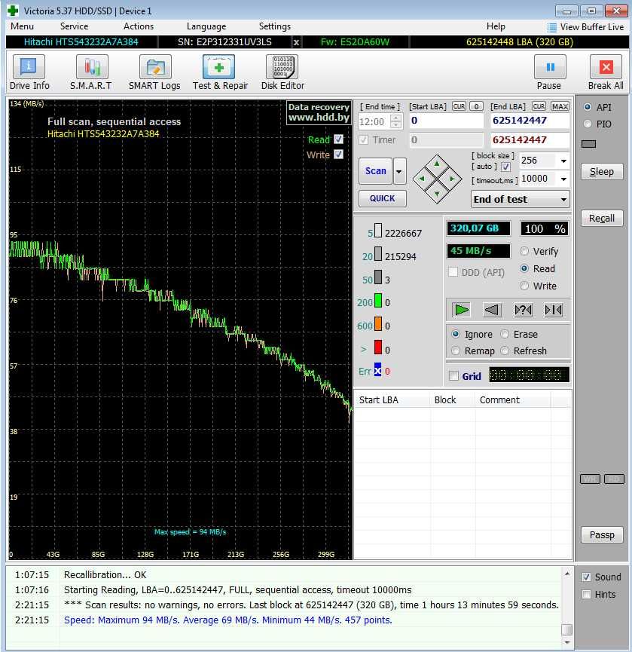Click the log panel scrollbar
The height and width of the screenshot is (652, 632).
coord(566,608)
